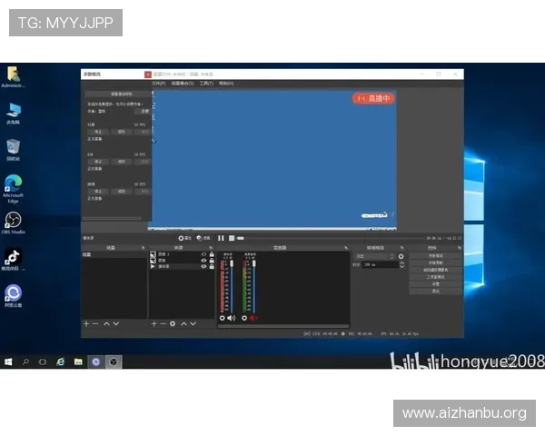Open the 工具(T) menu
Image resolution: width=545 pixels, height=436 pixels.
205,83
